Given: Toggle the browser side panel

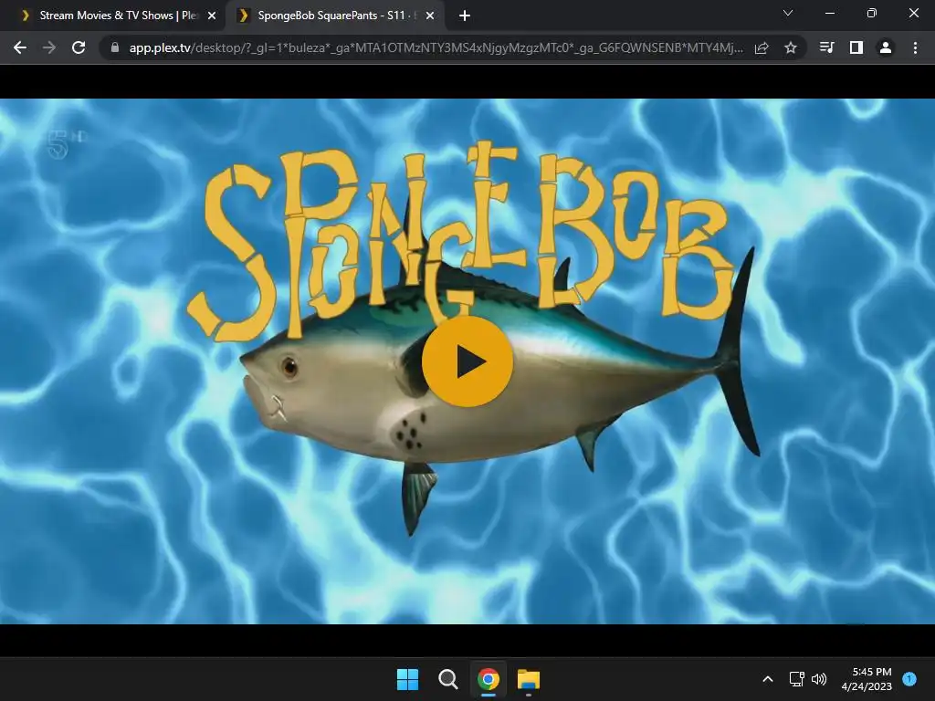Looking at the screenshot, I should click(x=856, y=47).
